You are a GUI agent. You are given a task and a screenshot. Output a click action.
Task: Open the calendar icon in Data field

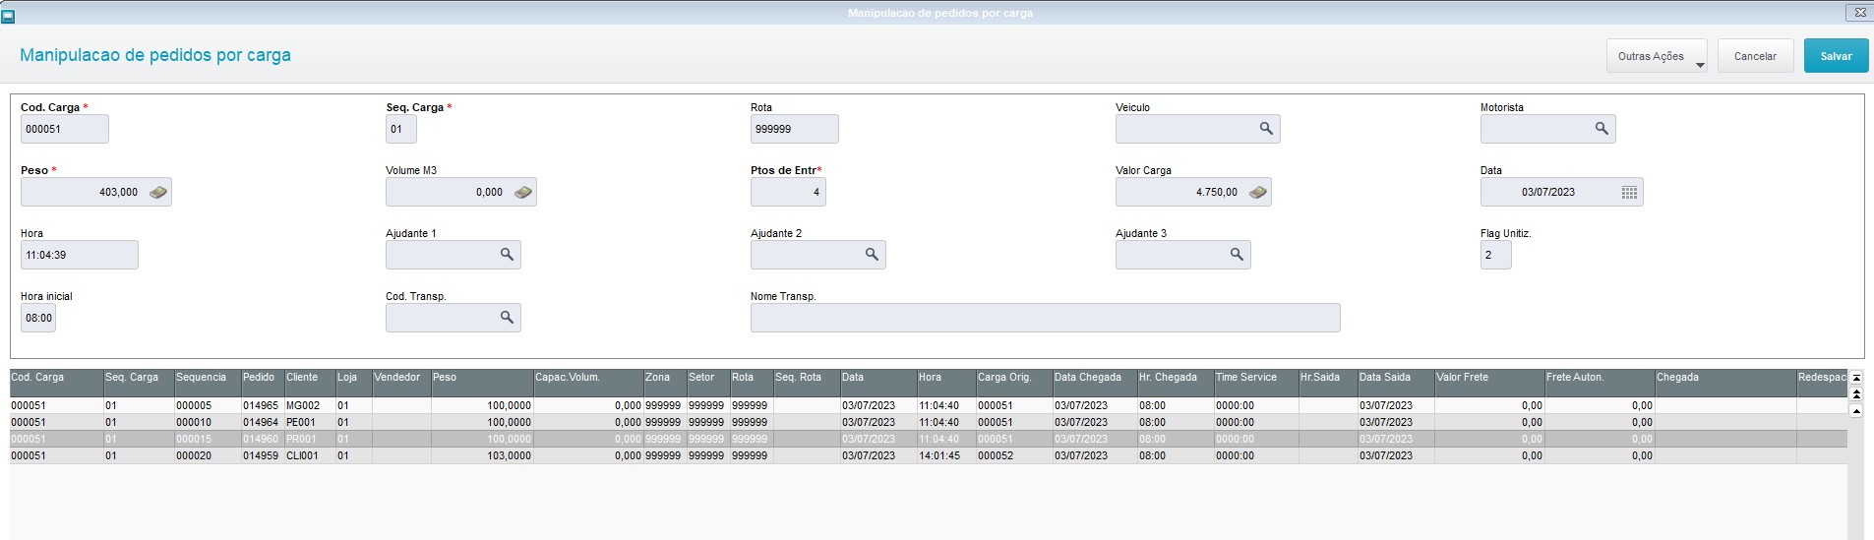pos(1629,192)
